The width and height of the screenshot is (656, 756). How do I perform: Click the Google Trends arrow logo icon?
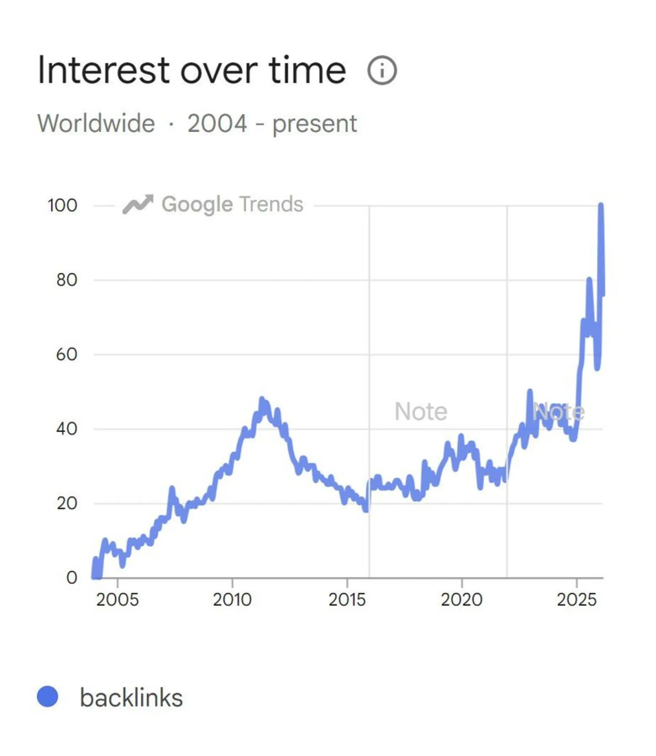[x=138, y=204]
